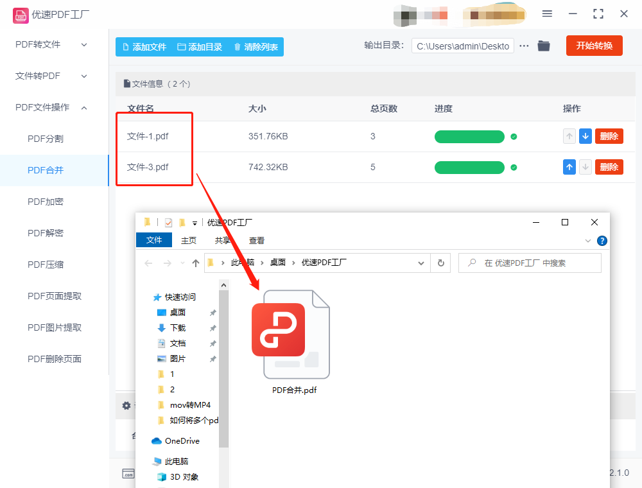Move 文件-1.pdf down with blue arrow
Viewport: 642px width, 488px height.
(x=586, y=136)
